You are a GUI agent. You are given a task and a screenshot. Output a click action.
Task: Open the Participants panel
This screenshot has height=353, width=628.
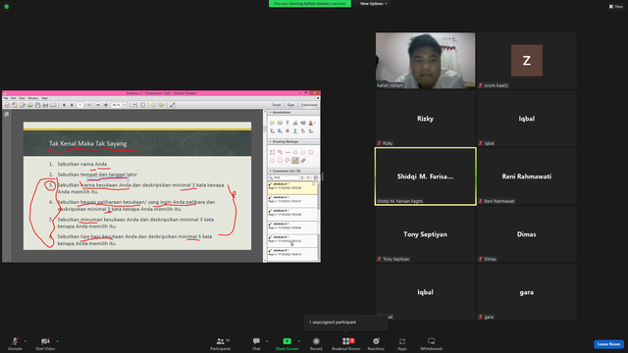pos(221,344)
